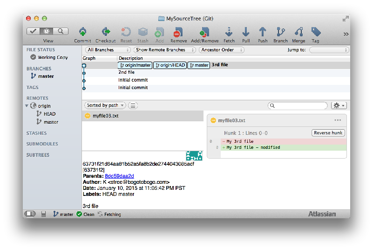Click the origin/master branch label
The width and height of the screenshot is (373, 250).
(135, 65)
